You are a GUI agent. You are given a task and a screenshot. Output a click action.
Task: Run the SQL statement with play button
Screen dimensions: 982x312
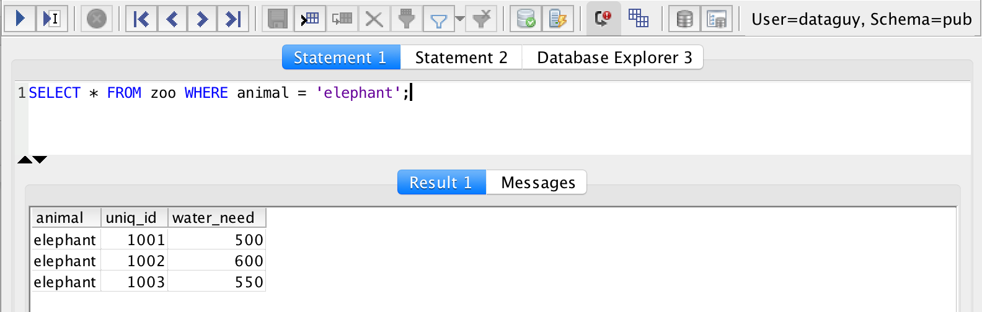(20, 19)
